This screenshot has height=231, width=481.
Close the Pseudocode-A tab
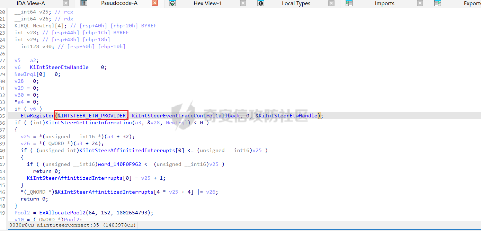tap(155, 3)
